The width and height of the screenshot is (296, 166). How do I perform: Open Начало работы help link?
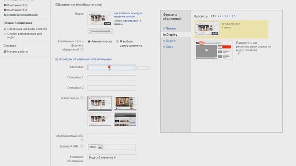click(x=18, y=52)
